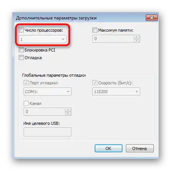Enable the Число процессоров checkbox
Screen dimensions: 171x171
point(21,30)
